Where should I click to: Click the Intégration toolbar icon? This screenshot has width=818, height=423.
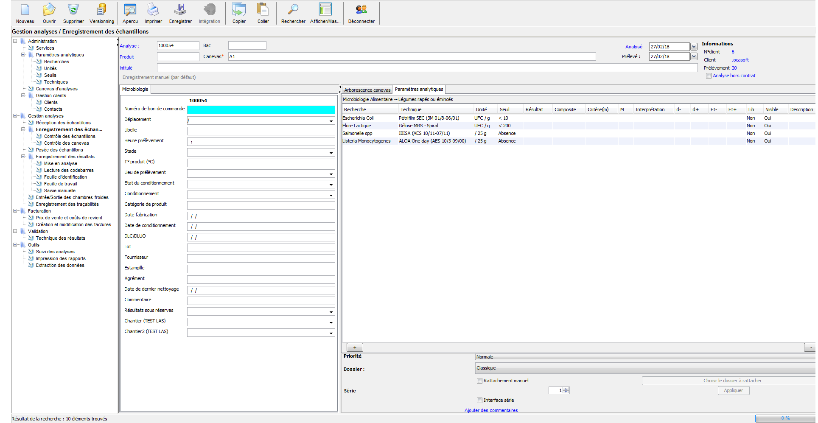[x=210, y=13]
